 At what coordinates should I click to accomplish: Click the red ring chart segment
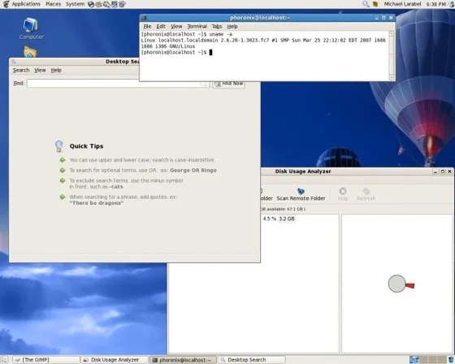(x=410, y=286)
